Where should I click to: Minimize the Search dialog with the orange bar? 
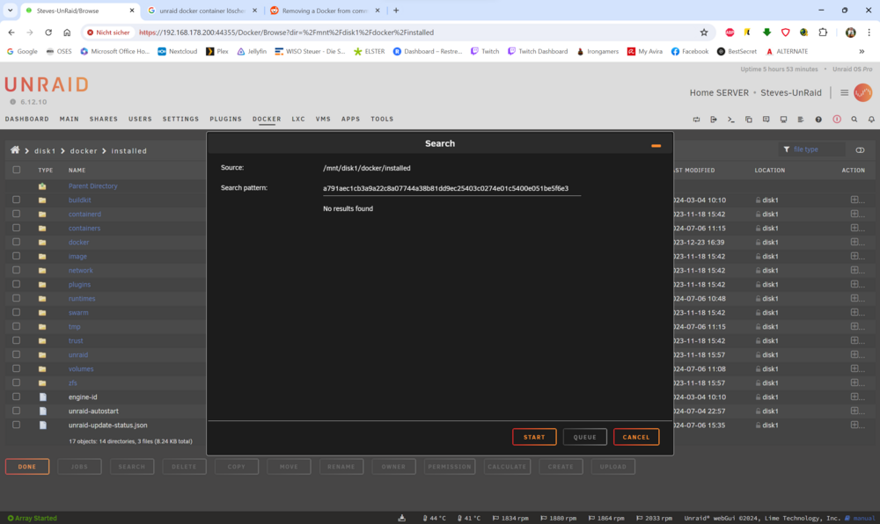[x=656, y=146]
